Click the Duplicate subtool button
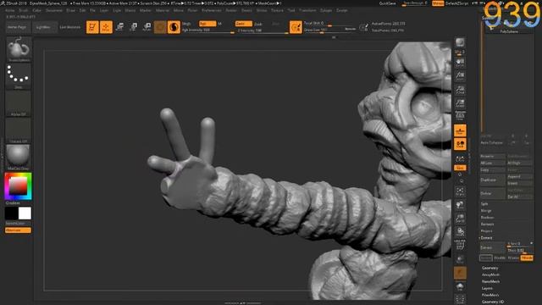The image size is (542, 305). (492, 180)
